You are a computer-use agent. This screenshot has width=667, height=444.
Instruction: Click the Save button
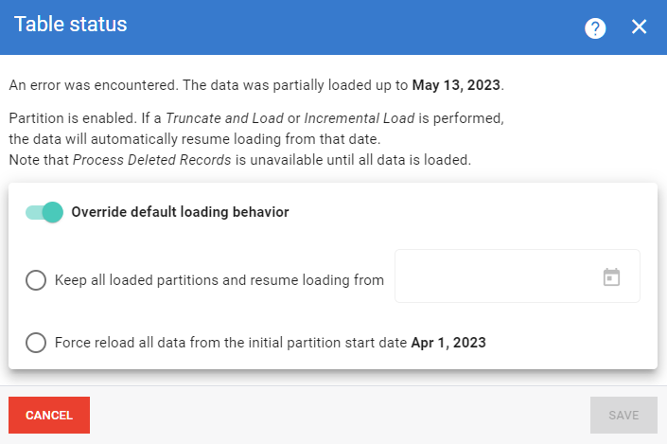point(623,415)
